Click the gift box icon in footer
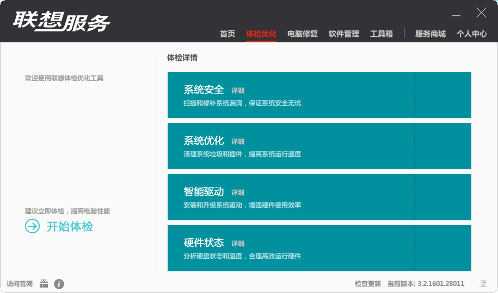 (44, 283)
